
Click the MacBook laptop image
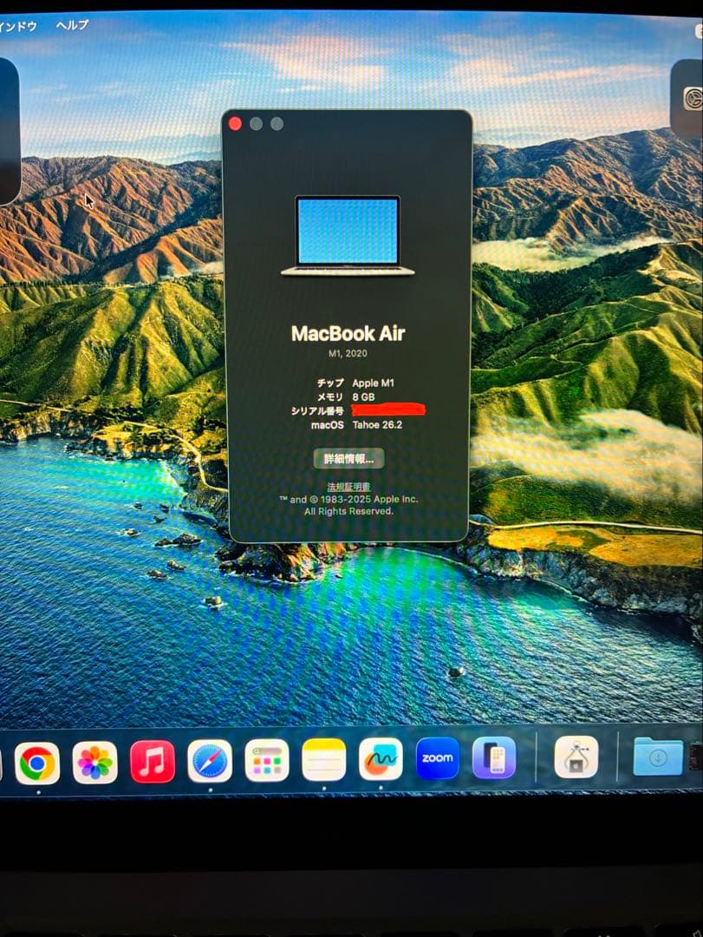(x=348, y=235)
